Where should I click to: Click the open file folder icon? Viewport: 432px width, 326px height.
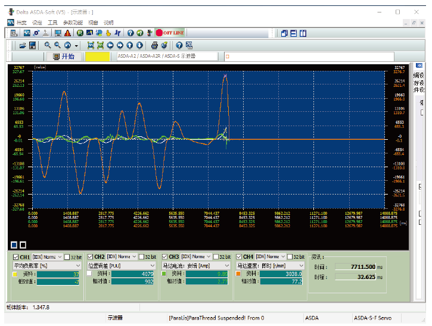pos(23,45)
